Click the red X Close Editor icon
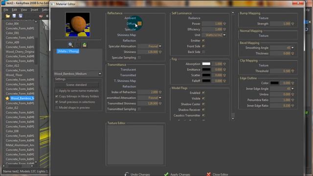 tap(209, 174)
